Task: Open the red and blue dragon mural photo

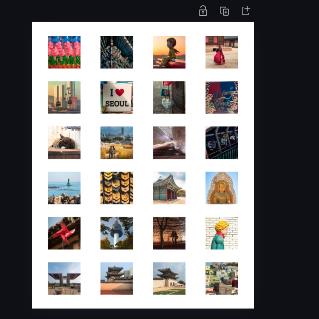Action: 222,97
